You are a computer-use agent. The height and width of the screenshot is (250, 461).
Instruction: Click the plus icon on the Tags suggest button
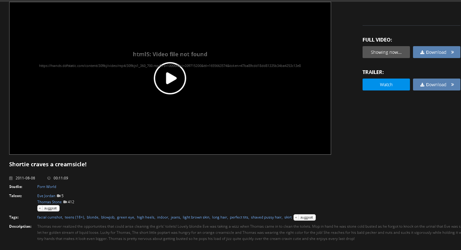tap(296, 218)
